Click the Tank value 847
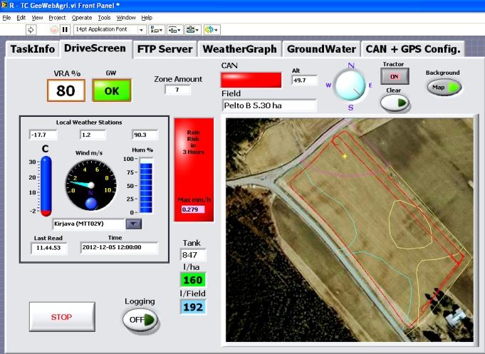This screenshot has width=485, height=354. 193,255
